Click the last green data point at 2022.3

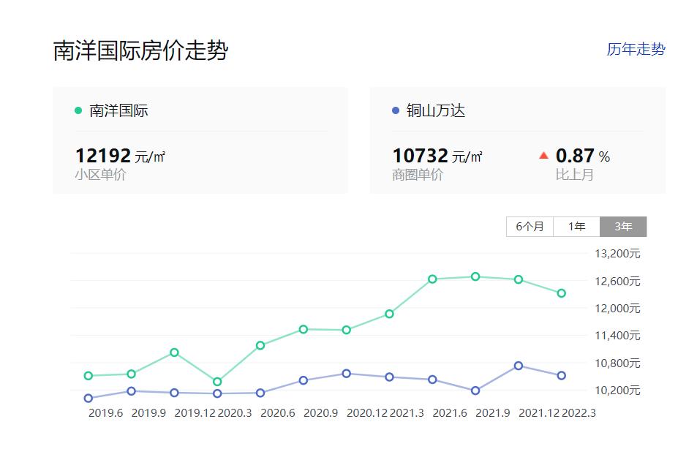(560, 293)
